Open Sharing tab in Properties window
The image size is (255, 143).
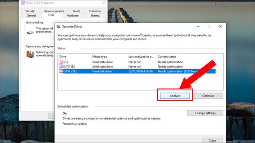[95, 16]
